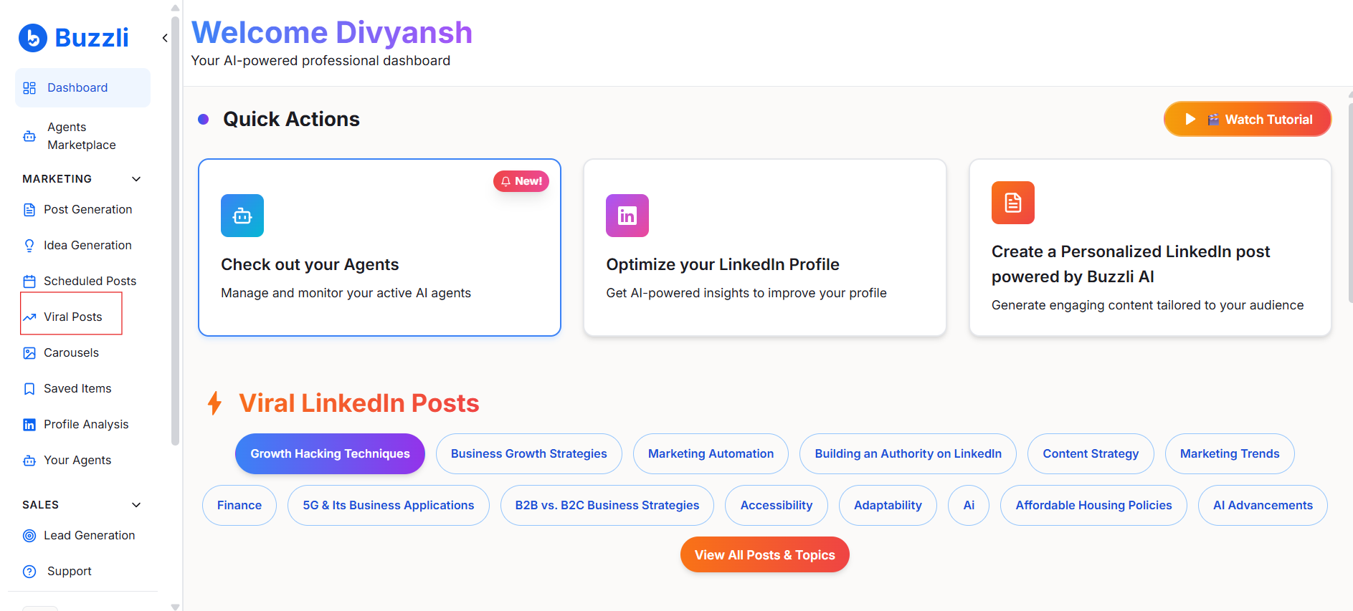Click the Profile Analysis LinkedIn icon

(29, 425)
